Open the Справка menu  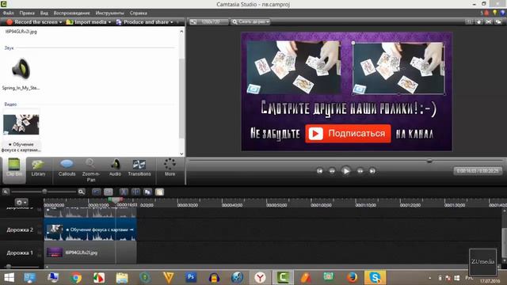(139, 13)
